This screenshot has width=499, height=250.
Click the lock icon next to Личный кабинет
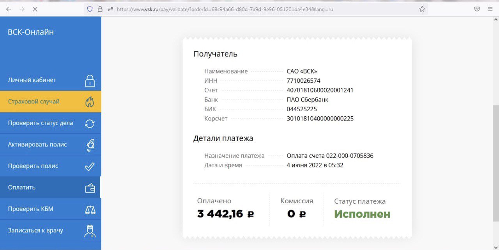tap(90, 81)
